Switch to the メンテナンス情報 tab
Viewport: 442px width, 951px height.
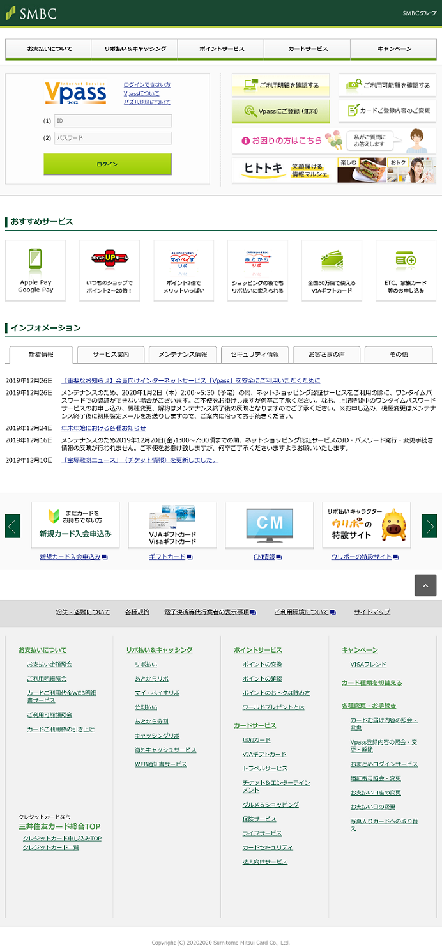tap(183, 354)
